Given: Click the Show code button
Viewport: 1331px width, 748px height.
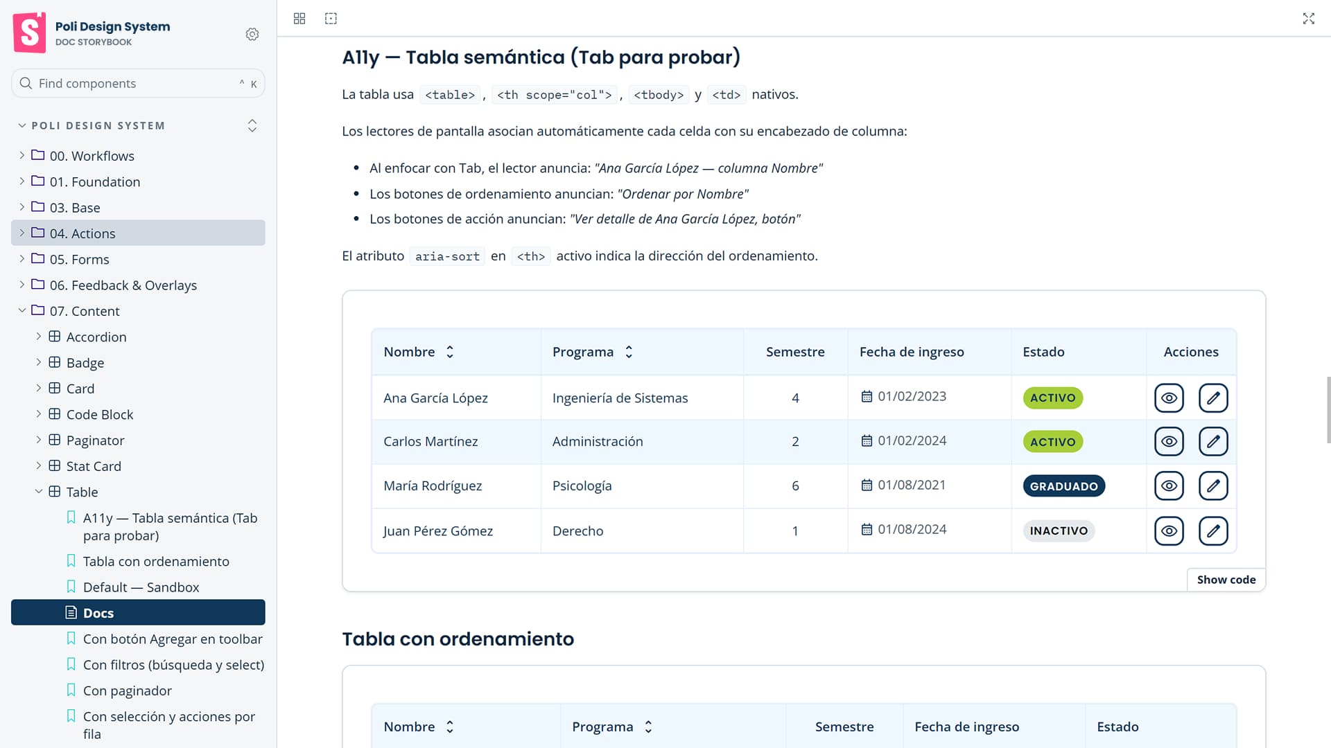Looking at the screenshot, I should point(1226,580).
